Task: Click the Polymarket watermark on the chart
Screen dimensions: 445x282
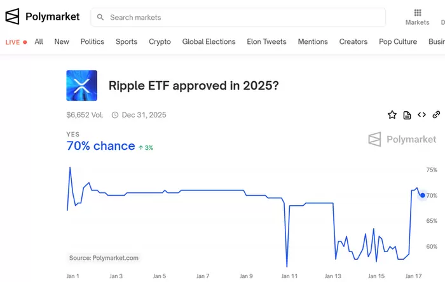Action: coord(402,139)
